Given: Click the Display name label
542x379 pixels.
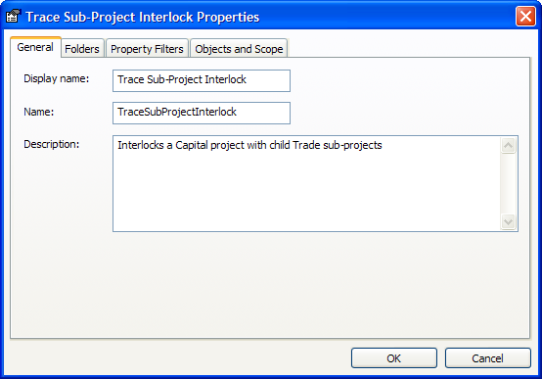Looking at the screenshot, I should pyautogui.click(x=57, y=79).
